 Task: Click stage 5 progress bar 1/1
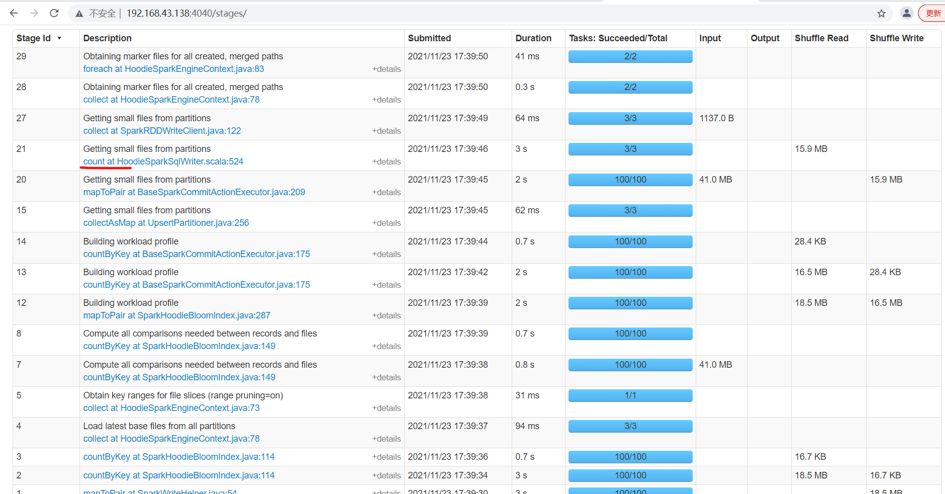pos(630,396)
